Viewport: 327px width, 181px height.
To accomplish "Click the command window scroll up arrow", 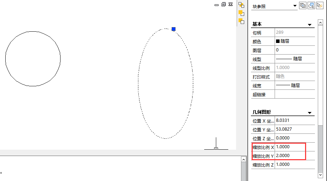I will click(x=243, y=160).
